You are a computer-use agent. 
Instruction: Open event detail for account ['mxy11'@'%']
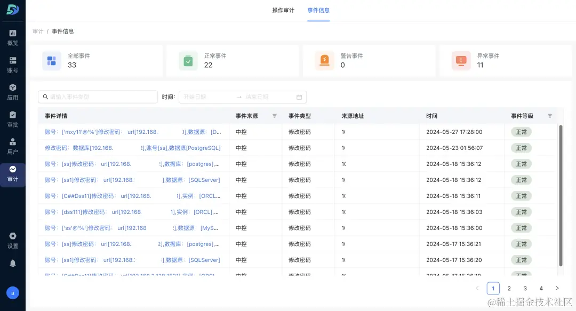pyautogui.click(x=133, y=132)
